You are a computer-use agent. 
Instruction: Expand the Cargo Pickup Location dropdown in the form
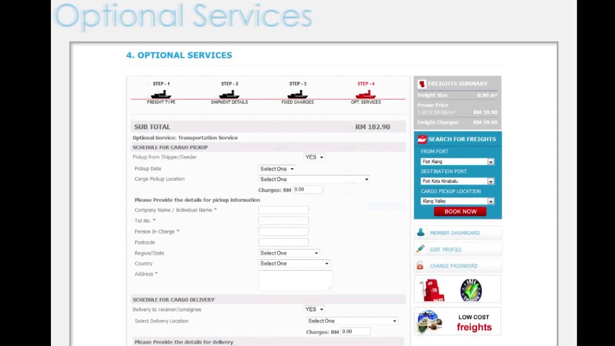(314, 179)
